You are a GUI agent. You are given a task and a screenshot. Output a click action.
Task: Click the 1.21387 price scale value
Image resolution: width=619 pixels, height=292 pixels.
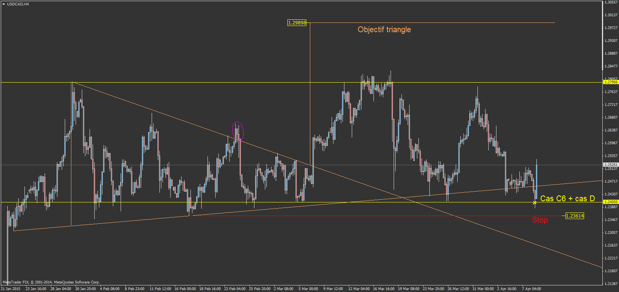click(611, 284)
